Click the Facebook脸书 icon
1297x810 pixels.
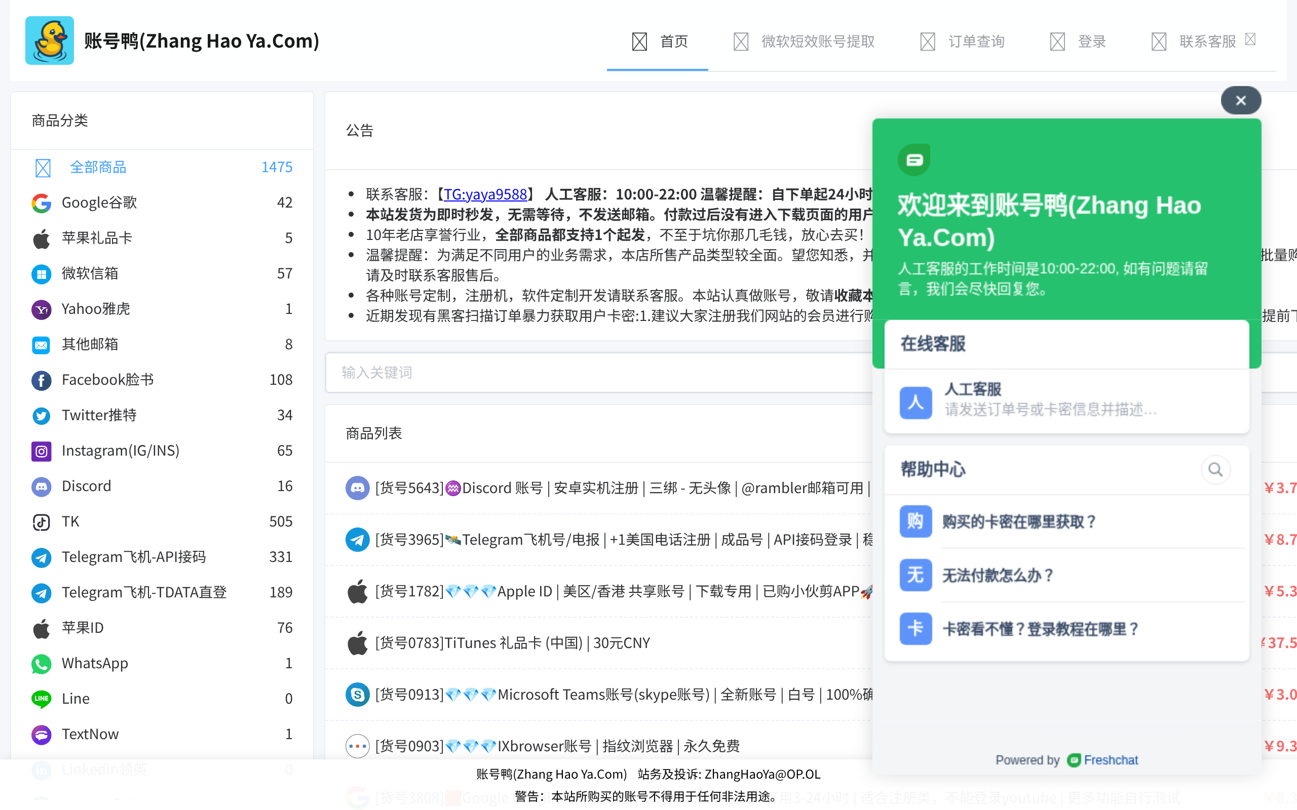click(x=41, y=380)
